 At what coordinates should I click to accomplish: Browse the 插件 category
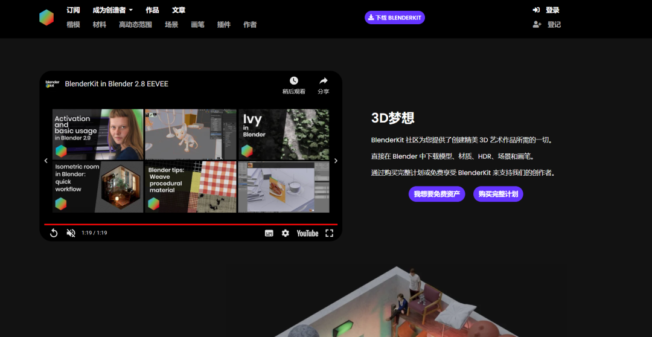pyautogui.click(x=224, y=25)
